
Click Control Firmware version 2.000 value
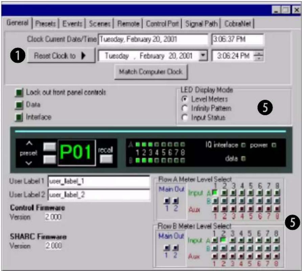point(53,217)
